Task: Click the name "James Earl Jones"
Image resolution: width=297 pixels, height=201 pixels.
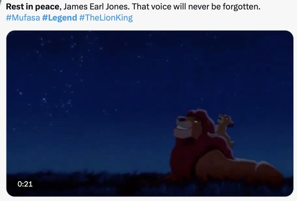Action: pos(96,7)
